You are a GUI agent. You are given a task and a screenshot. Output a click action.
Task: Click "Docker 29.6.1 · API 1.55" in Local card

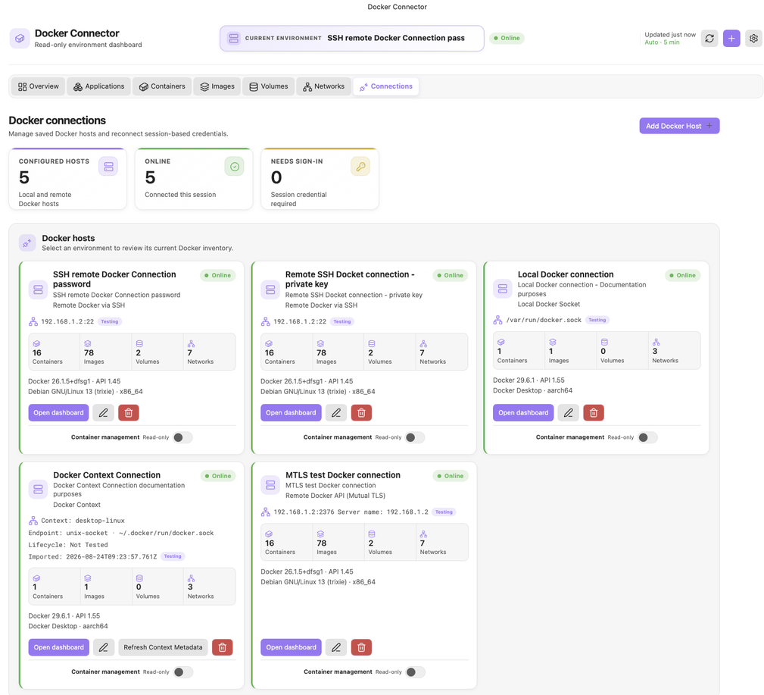(x=529, y=380)
